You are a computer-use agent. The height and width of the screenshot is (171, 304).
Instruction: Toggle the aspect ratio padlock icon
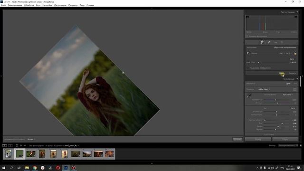(295, 53)
